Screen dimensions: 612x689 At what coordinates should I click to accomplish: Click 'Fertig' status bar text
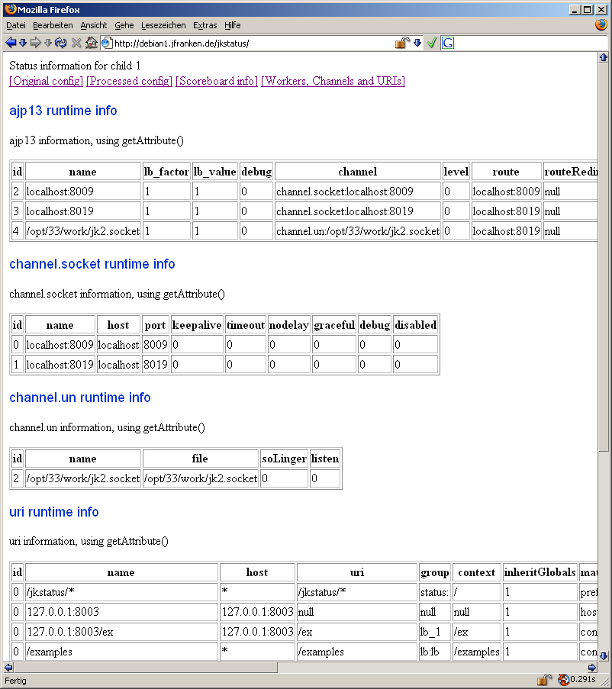16,680
